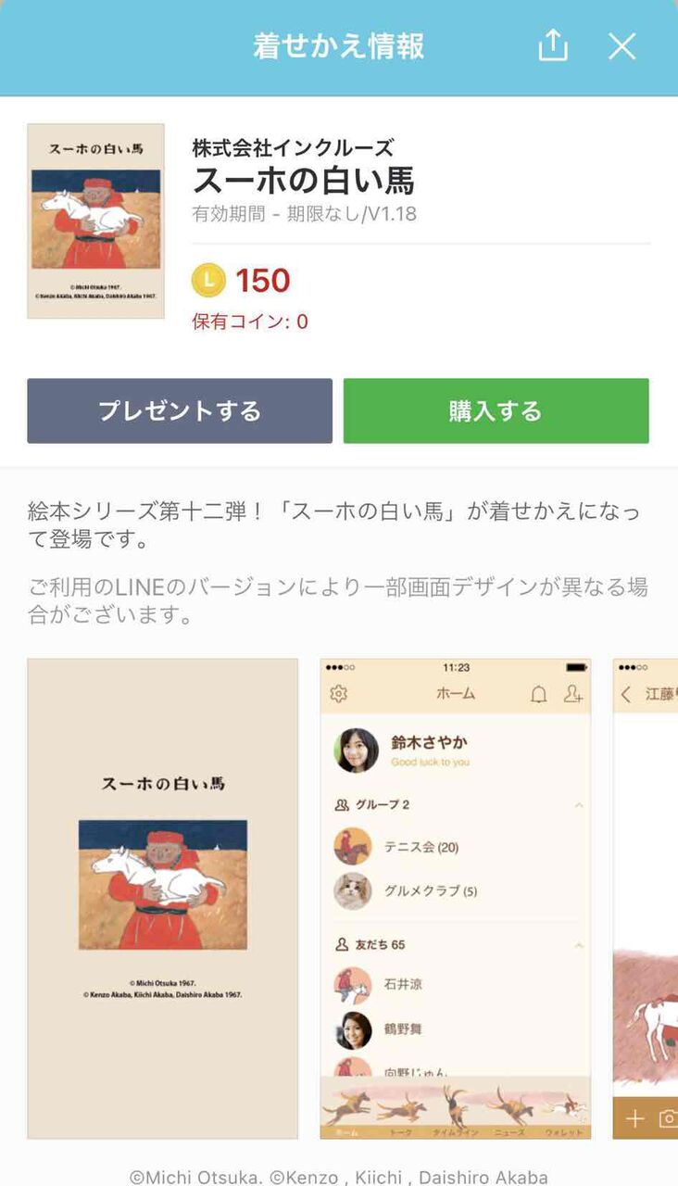Tap settings gear in preview screen
This screenshot has height=1186, width=678.
[x=339, y=694]
